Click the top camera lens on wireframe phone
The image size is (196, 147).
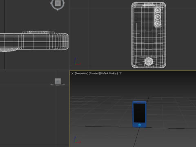pos(158,10)
